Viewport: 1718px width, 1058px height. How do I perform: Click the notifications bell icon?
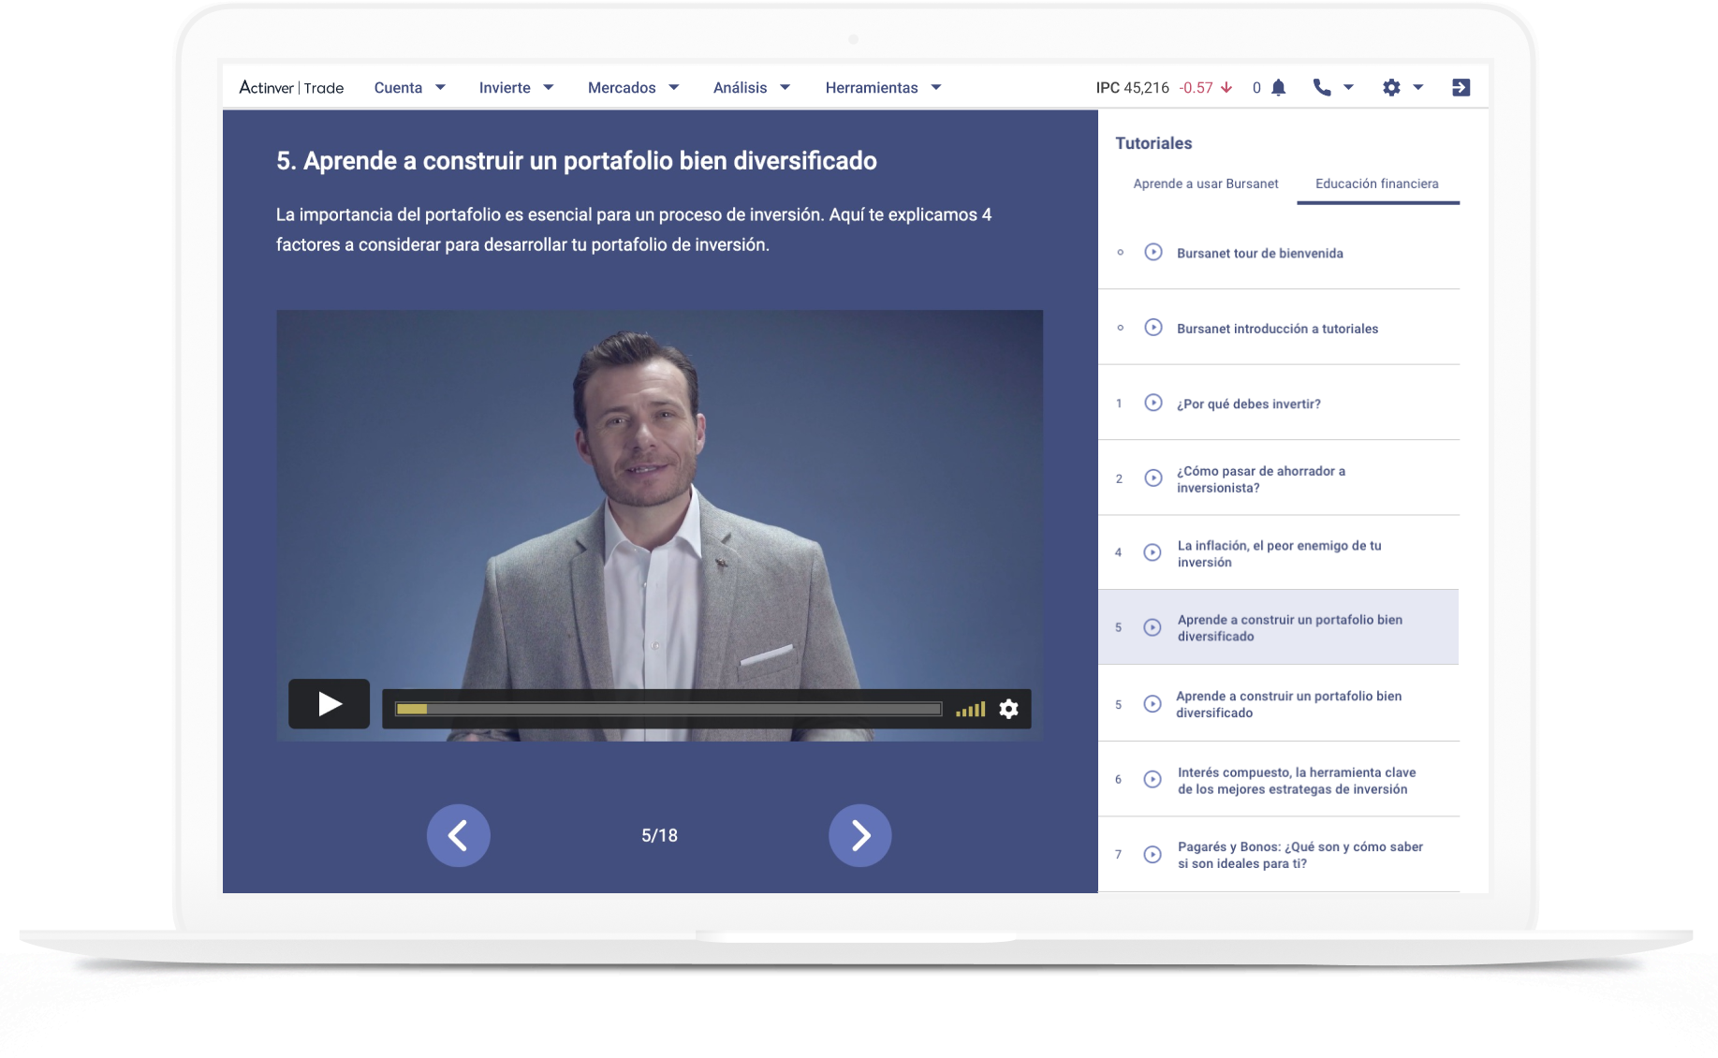tap(1279, 87)
